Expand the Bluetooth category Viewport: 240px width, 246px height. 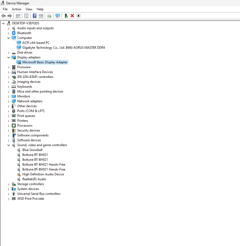point(9,33)
